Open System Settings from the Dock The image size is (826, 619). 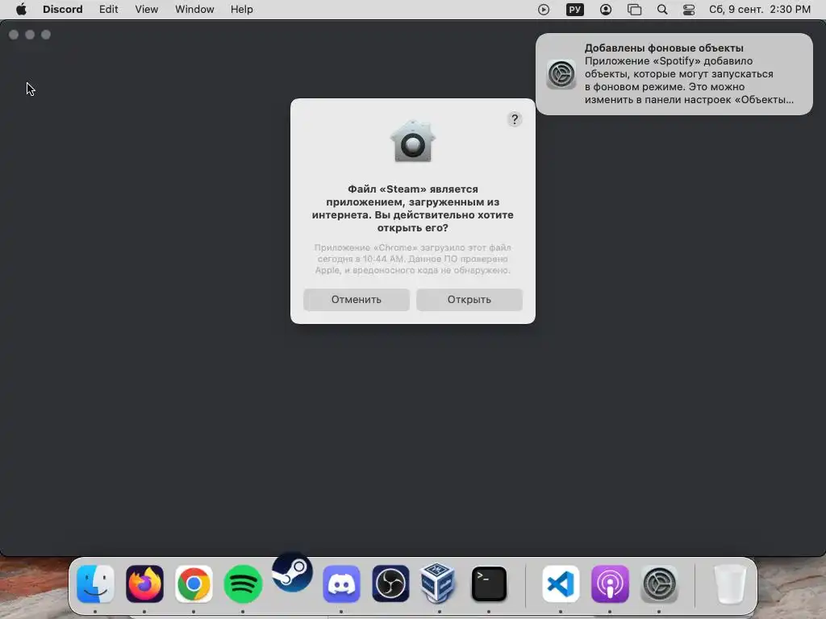(659, 584)
